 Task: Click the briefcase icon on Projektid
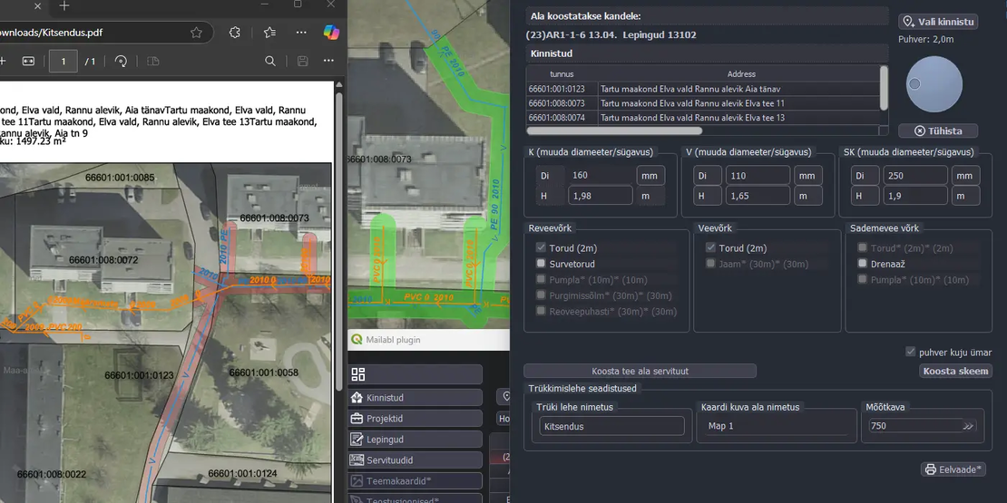(x=357, y=419)
